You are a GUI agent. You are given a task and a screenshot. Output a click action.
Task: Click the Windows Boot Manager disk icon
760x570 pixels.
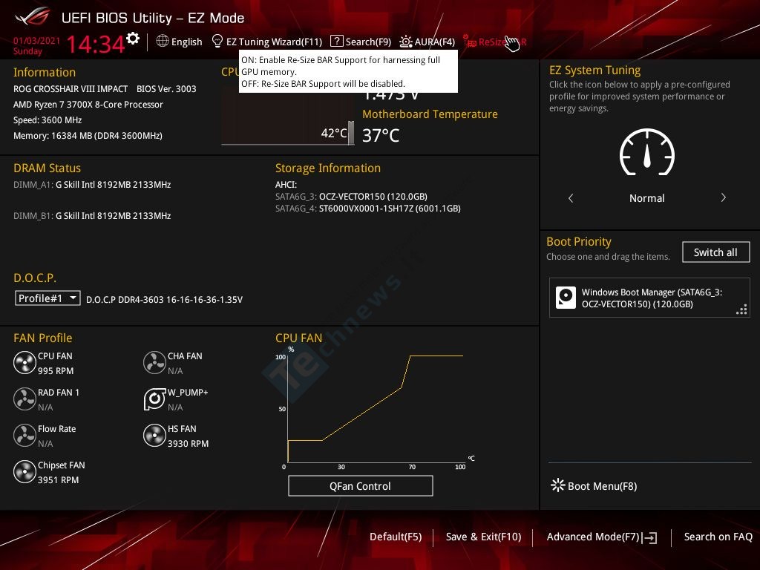[x=566, y=298]
